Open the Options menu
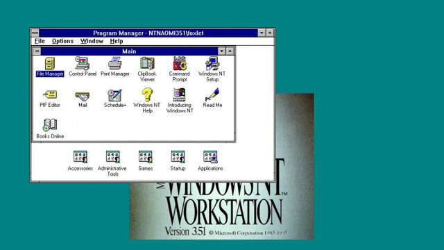The image size is (444, 250). tap(62, 41)
